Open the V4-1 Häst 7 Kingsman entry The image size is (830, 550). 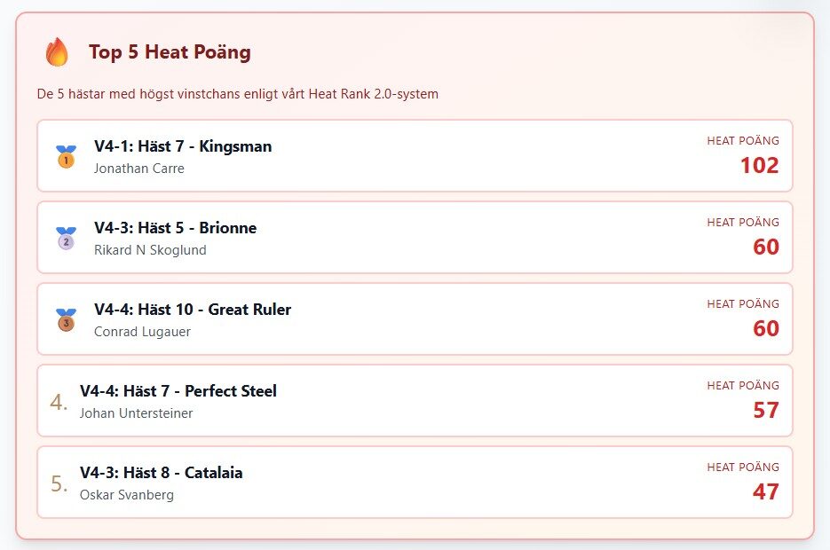tap(183, 146)
